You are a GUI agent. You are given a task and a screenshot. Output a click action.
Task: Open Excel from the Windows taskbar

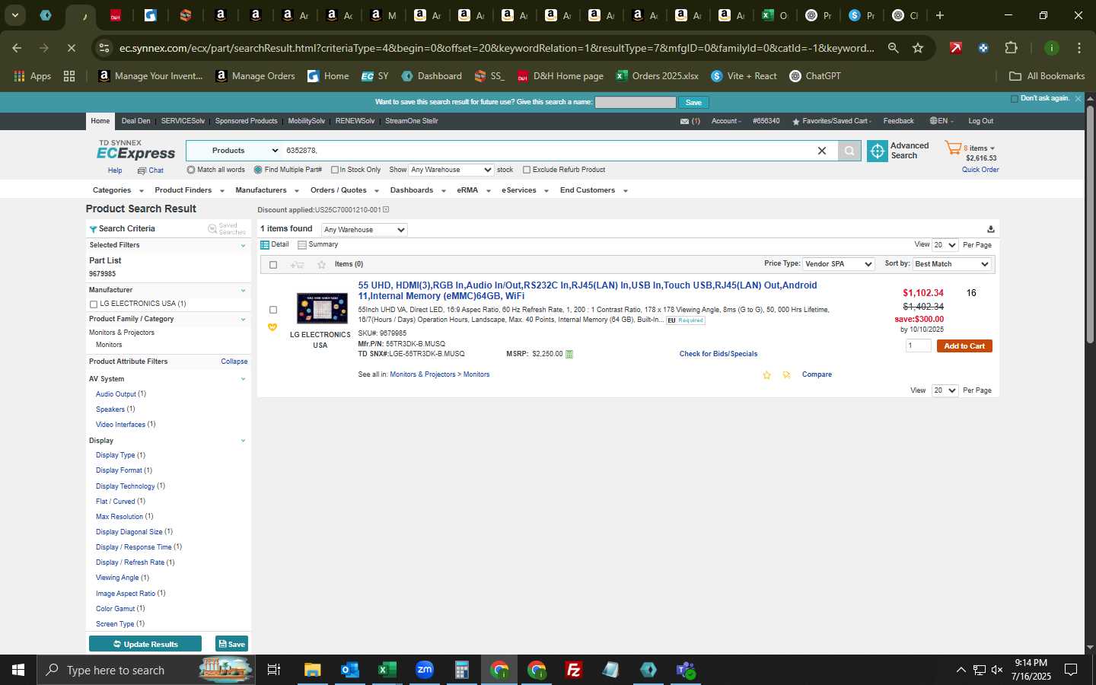387,670
